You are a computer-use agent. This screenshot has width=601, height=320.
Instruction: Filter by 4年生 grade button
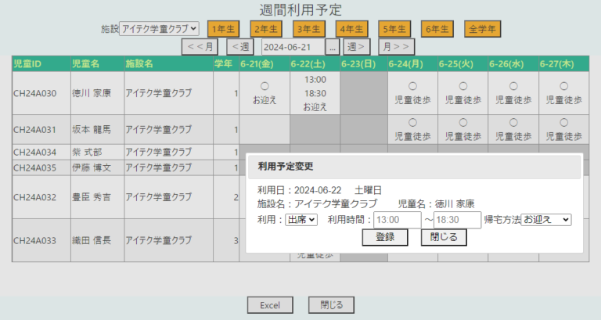click(352, 30)
